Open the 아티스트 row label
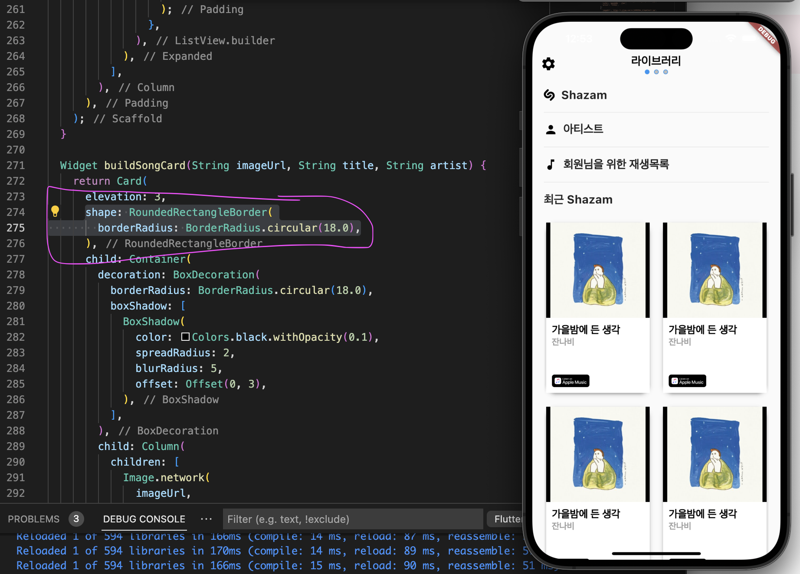Screen dimensions: 800x574 [583, 129]
